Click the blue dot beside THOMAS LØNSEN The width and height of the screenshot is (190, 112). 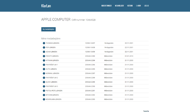(44, 43)
